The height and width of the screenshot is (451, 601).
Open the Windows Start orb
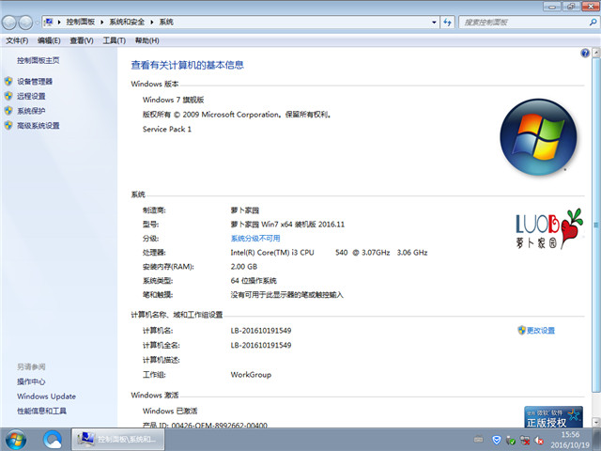pos(16,440)
